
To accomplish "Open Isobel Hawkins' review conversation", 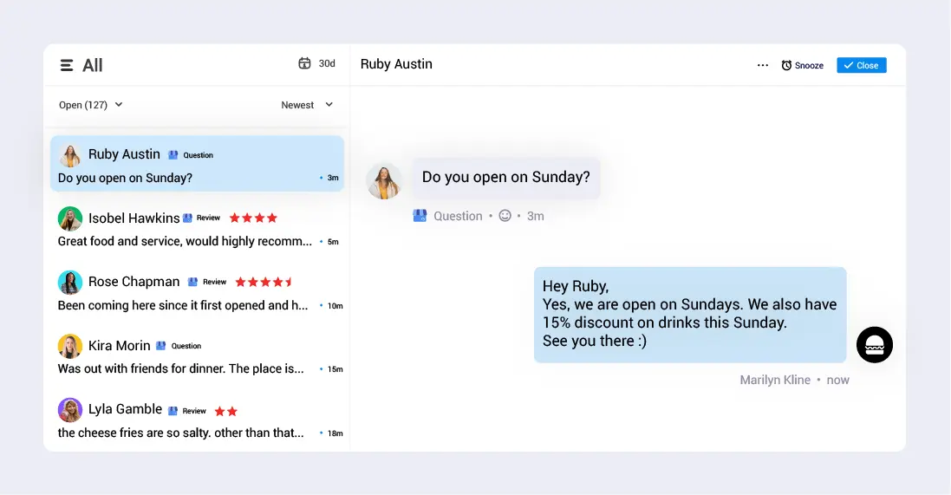I will coord(197,228).
